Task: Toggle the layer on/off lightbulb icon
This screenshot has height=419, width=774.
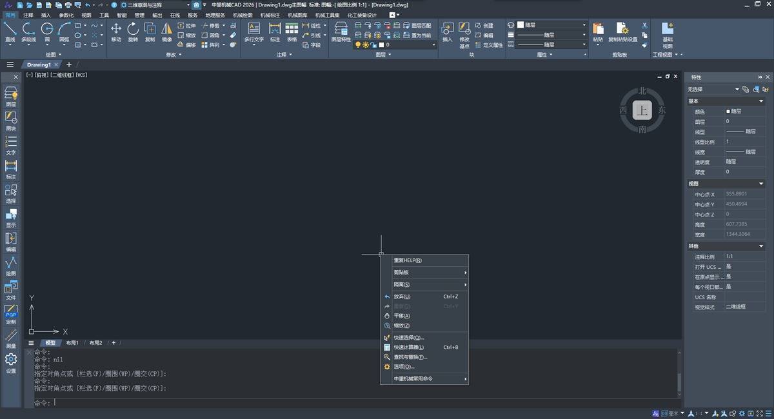Action: [x=358, y=45]
